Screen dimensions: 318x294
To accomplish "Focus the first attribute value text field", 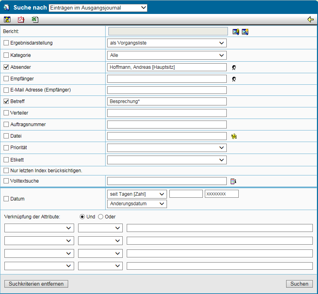I will [220, 228].
